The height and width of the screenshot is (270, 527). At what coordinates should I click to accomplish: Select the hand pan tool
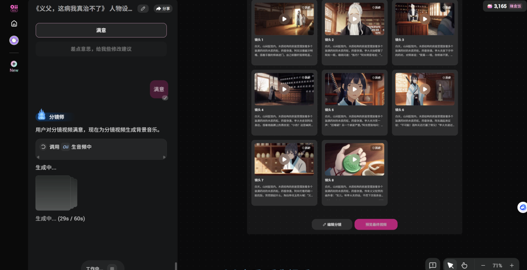465,265
